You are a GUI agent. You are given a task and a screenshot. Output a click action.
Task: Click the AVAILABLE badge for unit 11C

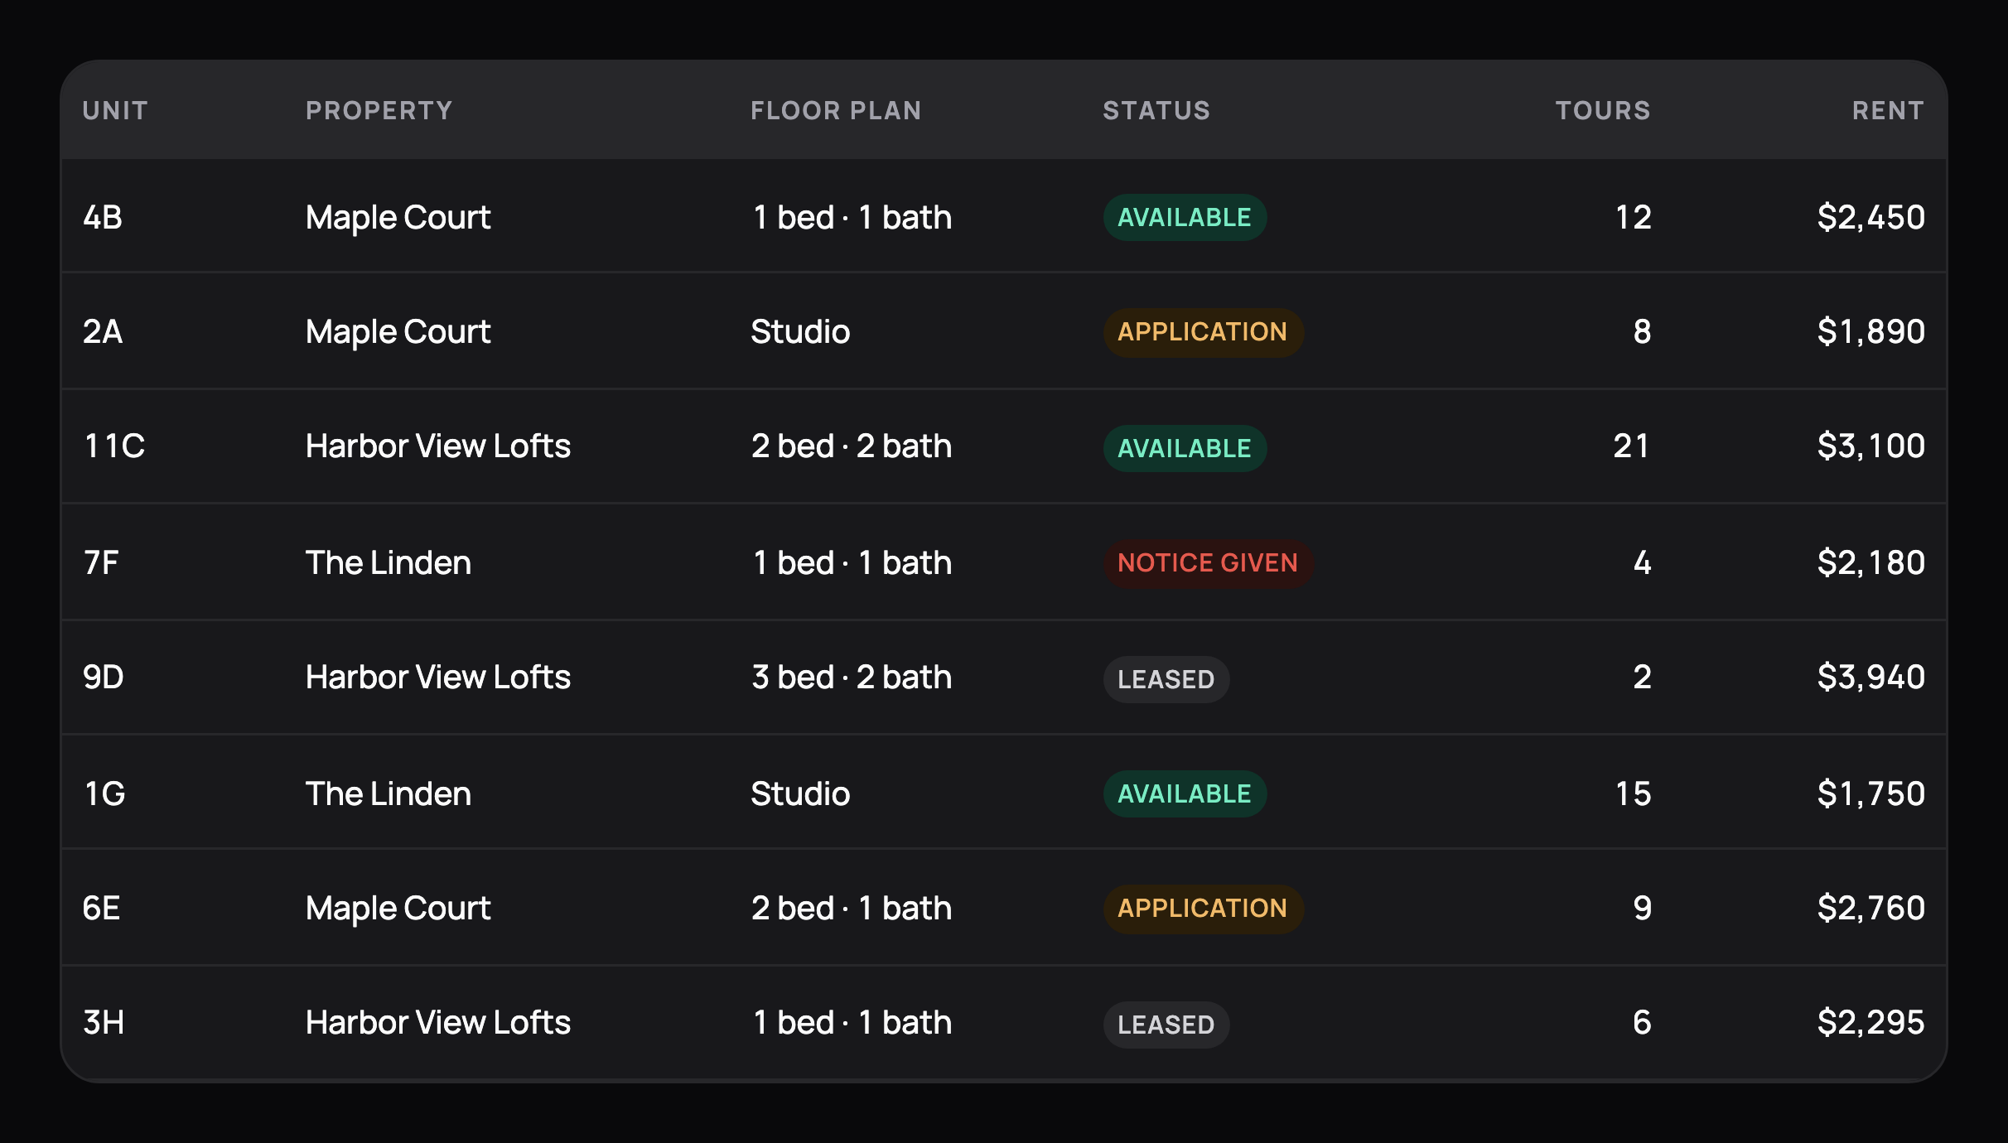click(x=1185, y=448)
